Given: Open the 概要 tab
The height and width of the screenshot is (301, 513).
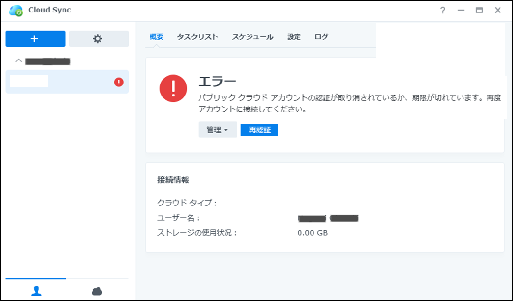Looking at the screenshot, I should point(157,37).
